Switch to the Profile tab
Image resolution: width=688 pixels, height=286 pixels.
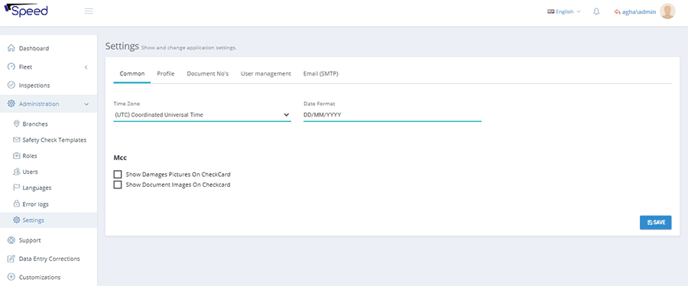(166, 73)
